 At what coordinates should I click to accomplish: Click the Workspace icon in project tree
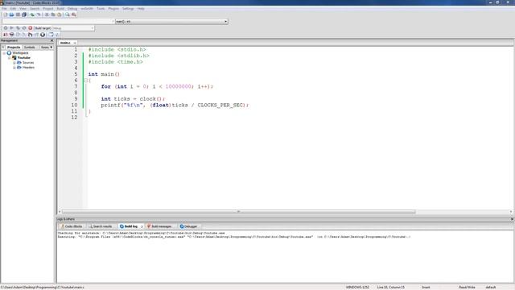[x=9, y=53]
